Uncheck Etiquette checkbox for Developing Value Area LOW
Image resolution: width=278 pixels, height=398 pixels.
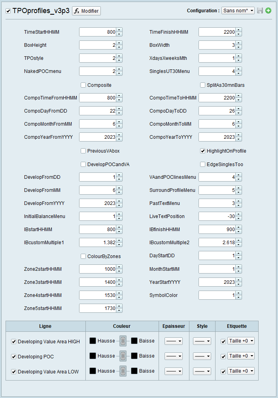[223, 371]
